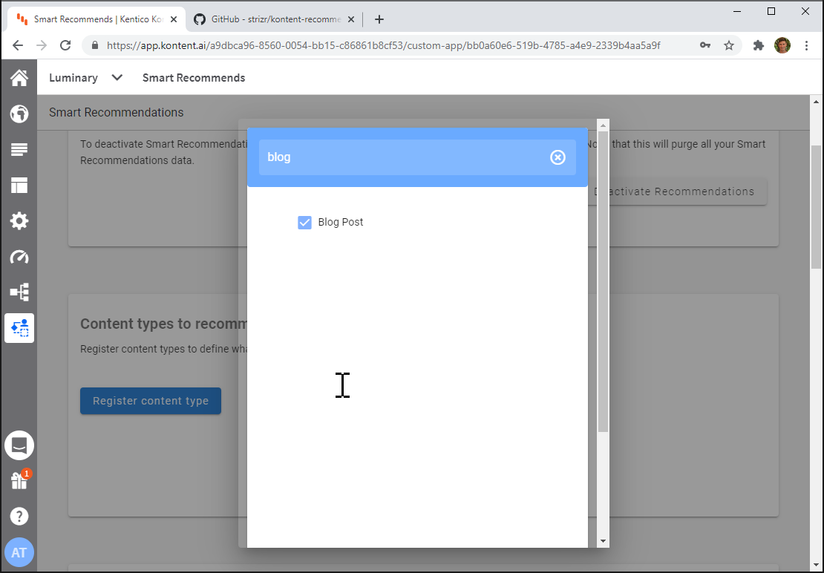Open Help using the question mark icon
Image resolution: width=824 pixels, height=573 pixels.
pos(19,516)
